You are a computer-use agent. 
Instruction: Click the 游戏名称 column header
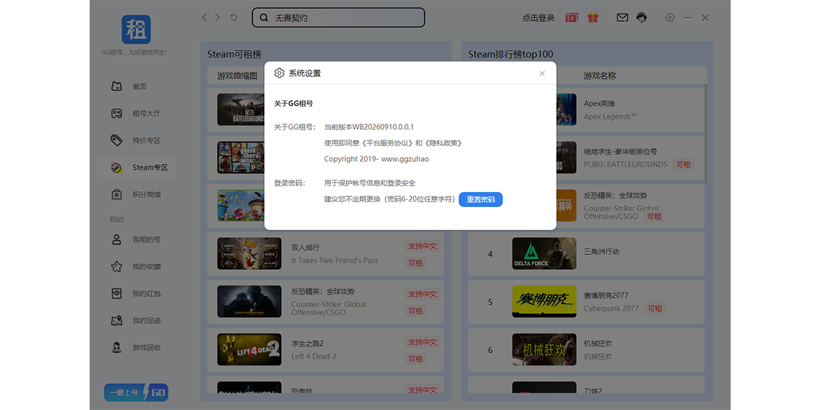click(600, 76)
